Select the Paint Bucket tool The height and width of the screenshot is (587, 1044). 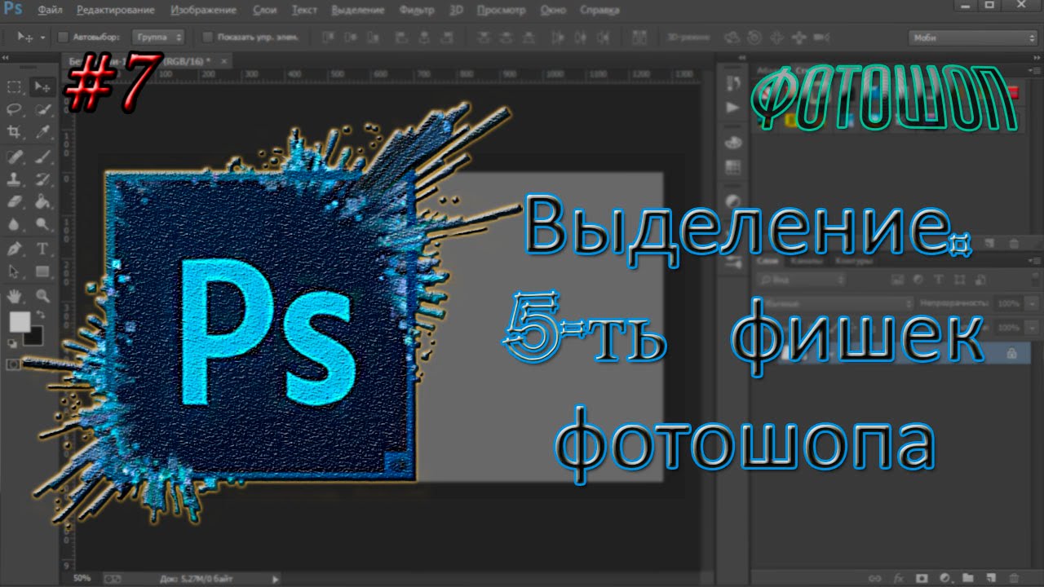click(x=42, y=201)
